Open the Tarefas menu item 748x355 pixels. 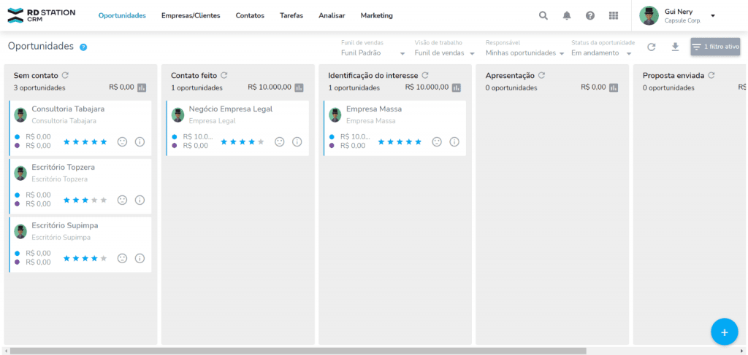coord(291,15)
